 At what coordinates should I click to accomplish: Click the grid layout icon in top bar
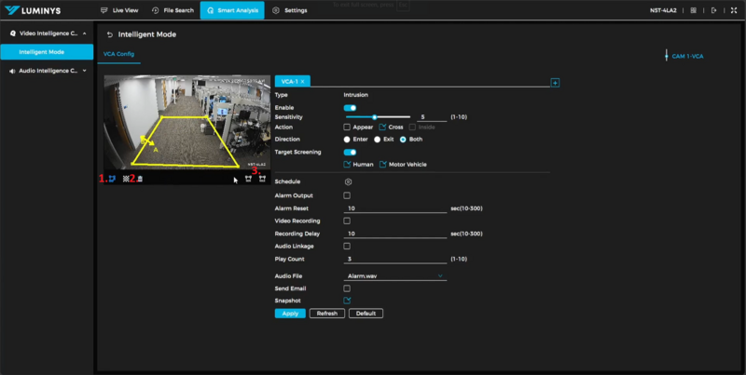click(694, 10)
